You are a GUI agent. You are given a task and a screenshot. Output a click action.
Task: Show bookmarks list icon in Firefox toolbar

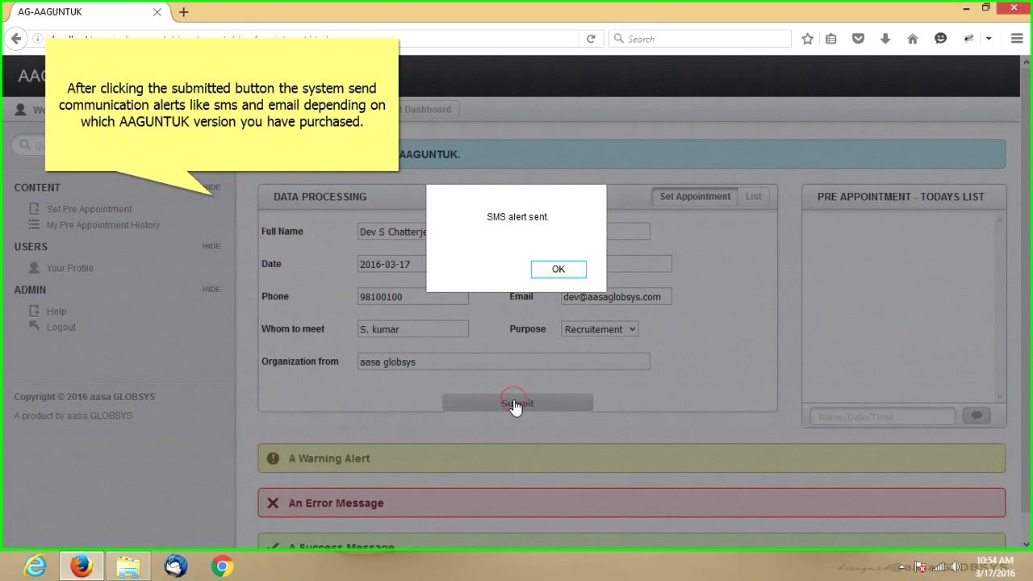tap(831, 39)
